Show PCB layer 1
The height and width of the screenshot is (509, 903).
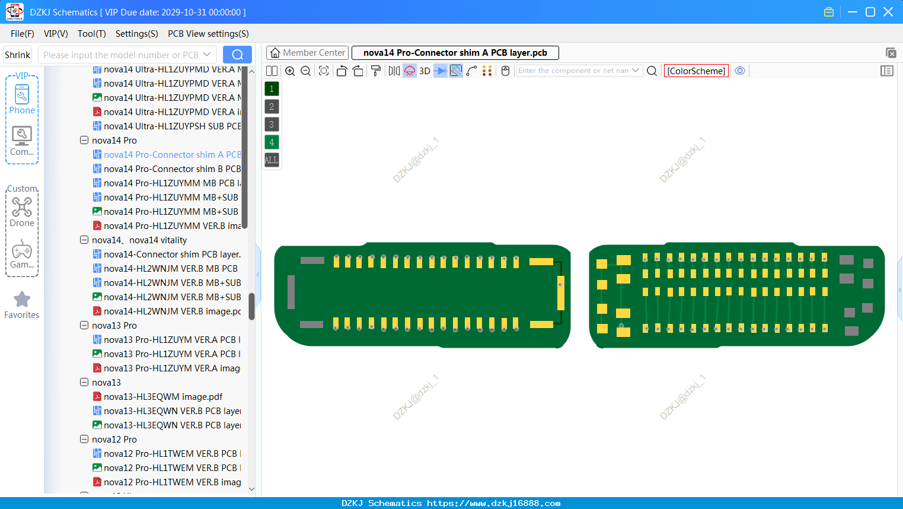[272, 89]
